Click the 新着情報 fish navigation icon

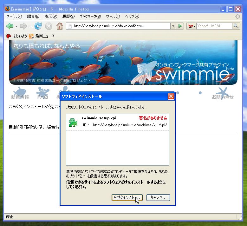pyautogui.click(x=20, y=93)
